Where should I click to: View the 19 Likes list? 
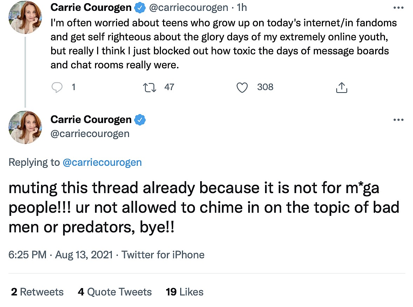point(184,292)
